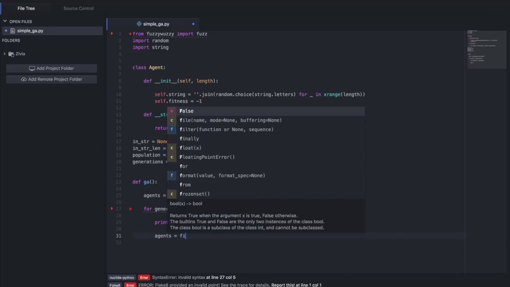Click the Add Remote Project Folder button

51,79
